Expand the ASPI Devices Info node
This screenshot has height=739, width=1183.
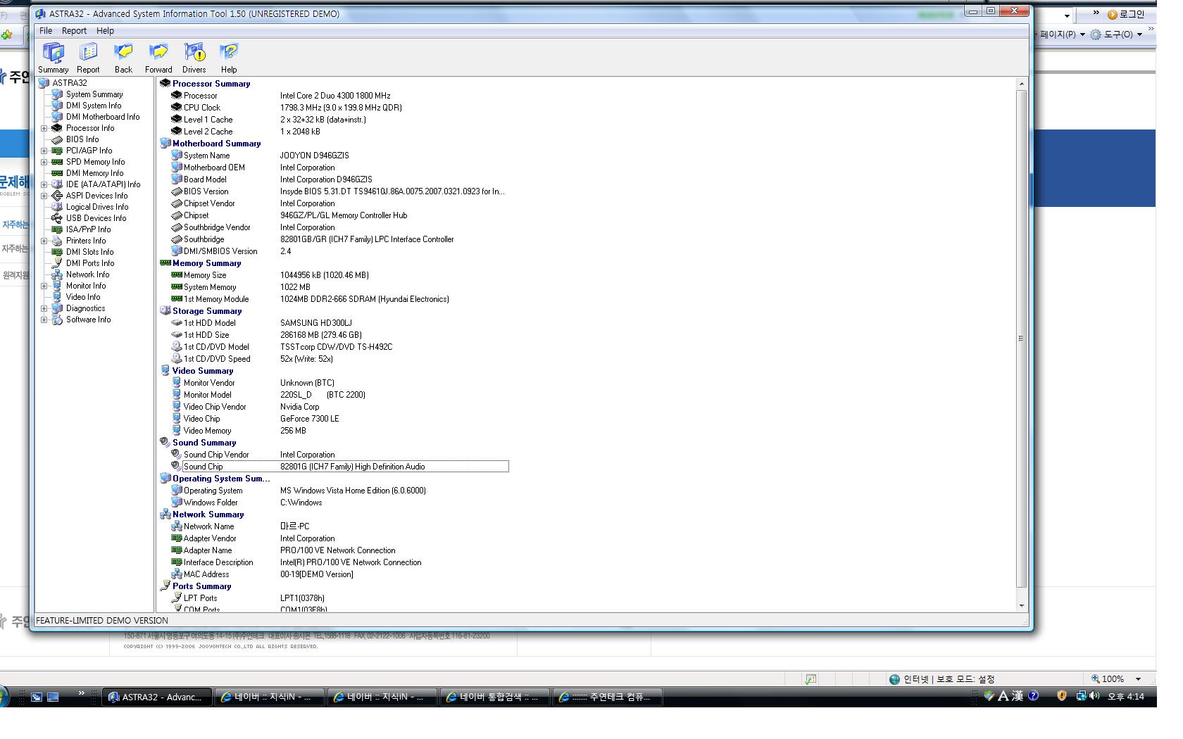pyautogui.click(x=44, y=196)
